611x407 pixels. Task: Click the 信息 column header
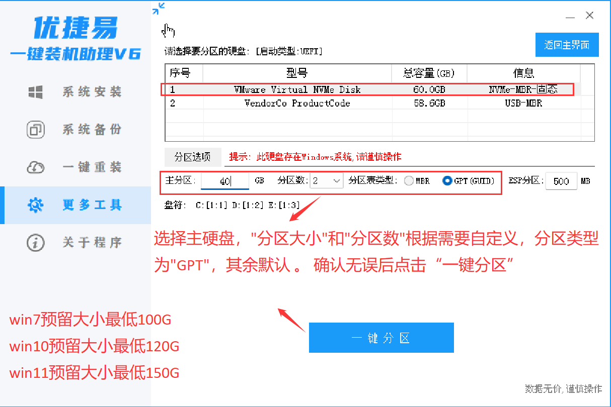tap(523, 73)
